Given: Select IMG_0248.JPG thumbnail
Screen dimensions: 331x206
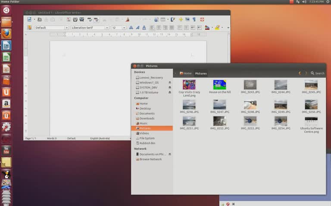Looking at the screenshot, I should [x=250, y=105].
